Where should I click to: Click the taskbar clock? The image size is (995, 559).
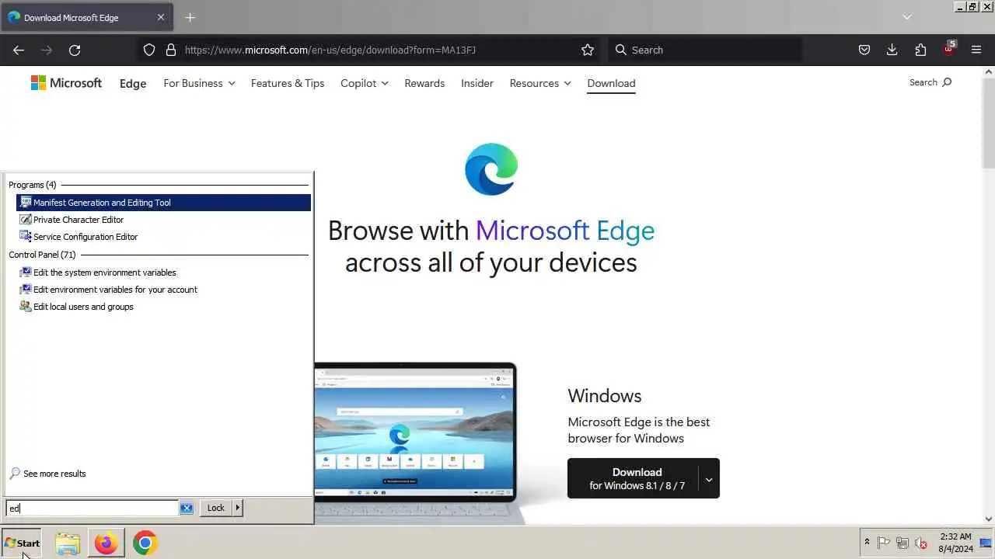click(x=955, y=543)
